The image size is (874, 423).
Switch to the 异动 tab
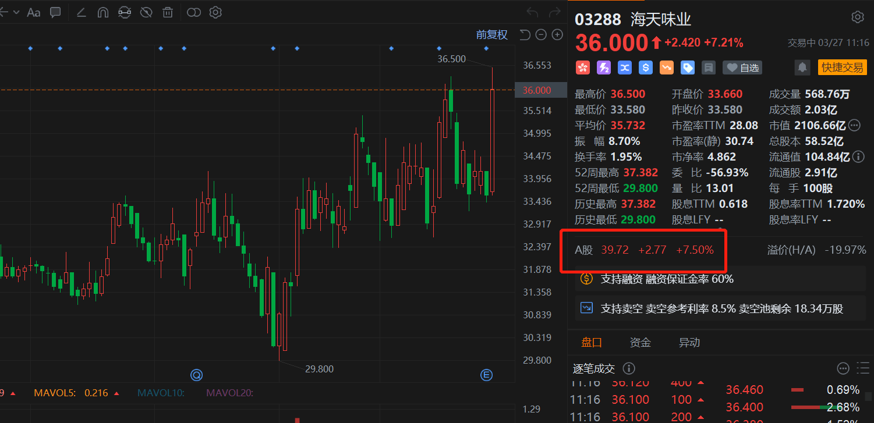click(x=689, y=342)
